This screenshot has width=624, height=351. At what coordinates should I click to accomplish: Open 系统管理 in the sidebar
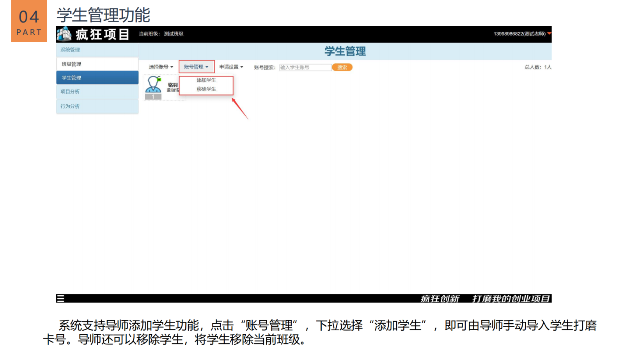click(97, 50)
